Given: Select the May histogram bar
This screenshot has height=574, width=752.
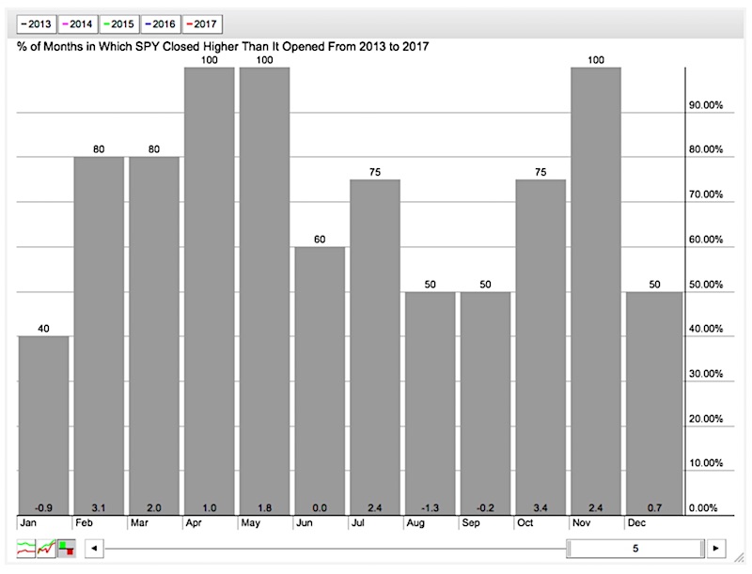Looking at the screenshot, I should pyautogui.click(x=265, y=291).
